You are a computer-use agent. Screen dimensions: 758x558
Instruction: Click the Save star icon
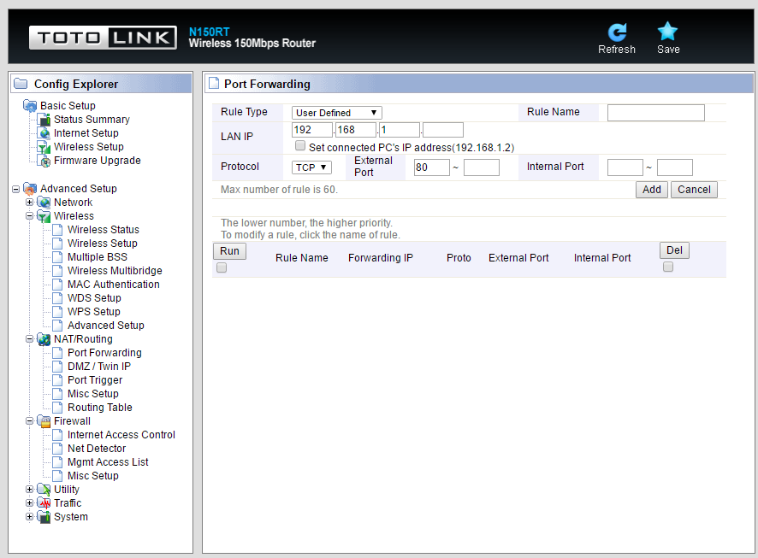coord(667,32)
